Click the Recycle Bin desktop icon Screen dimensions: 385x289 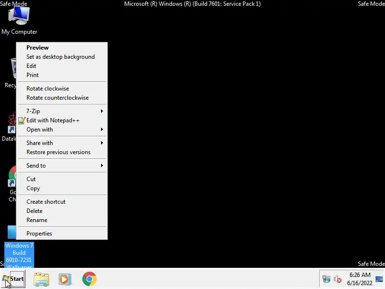coord(10,73)
